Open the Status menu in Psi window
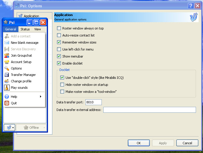The height and width of the screenshot is (153, 203). pos(25,29)
